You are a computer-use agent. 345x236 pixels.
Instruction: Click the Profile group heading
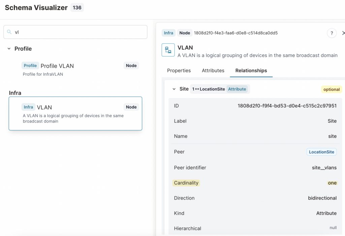tap(23, 48)
